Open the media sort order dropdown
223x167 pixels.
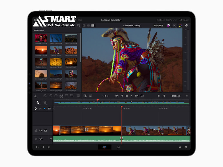pos(79,25)
